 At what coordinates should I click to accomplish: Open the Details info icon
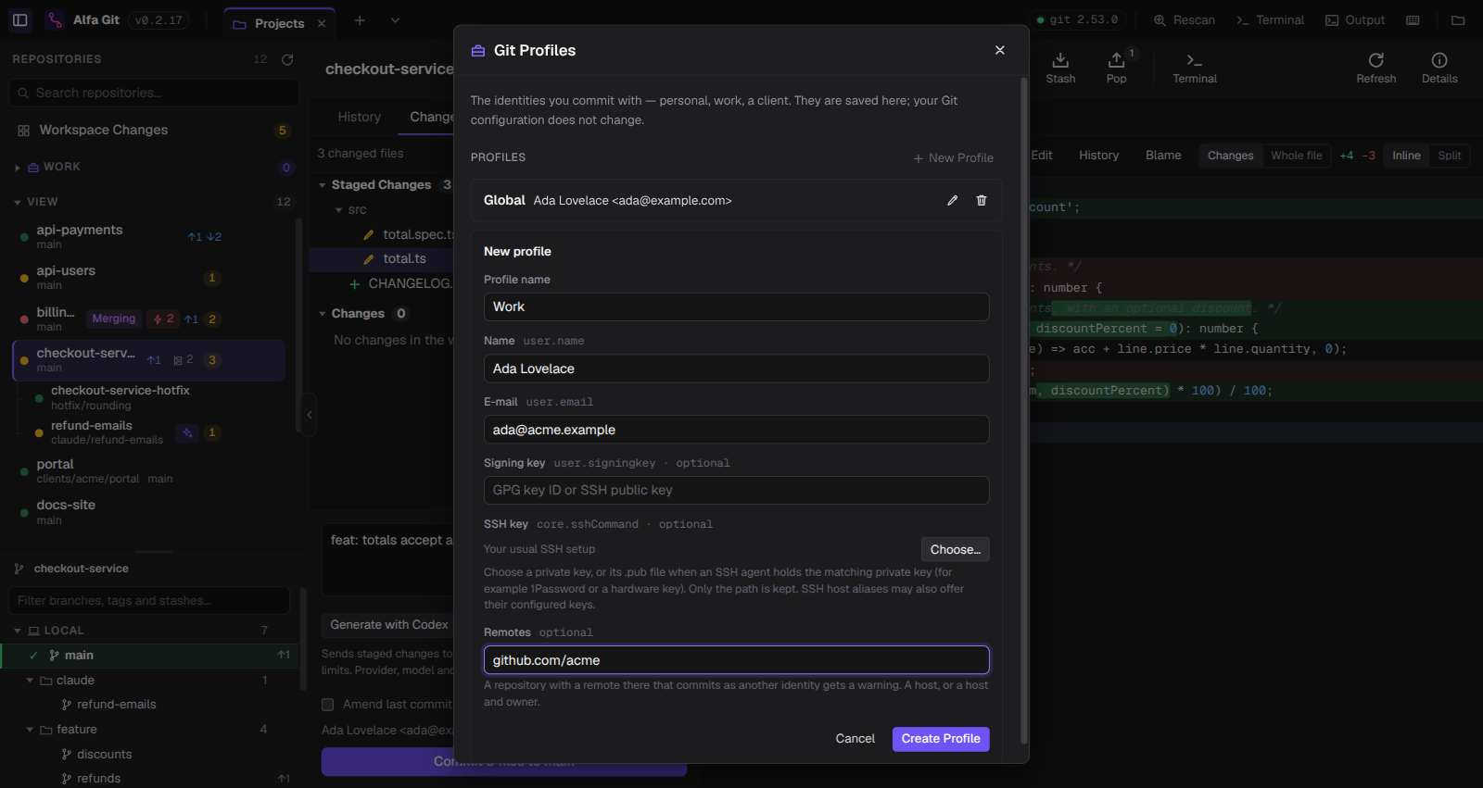pos(1439,68)
